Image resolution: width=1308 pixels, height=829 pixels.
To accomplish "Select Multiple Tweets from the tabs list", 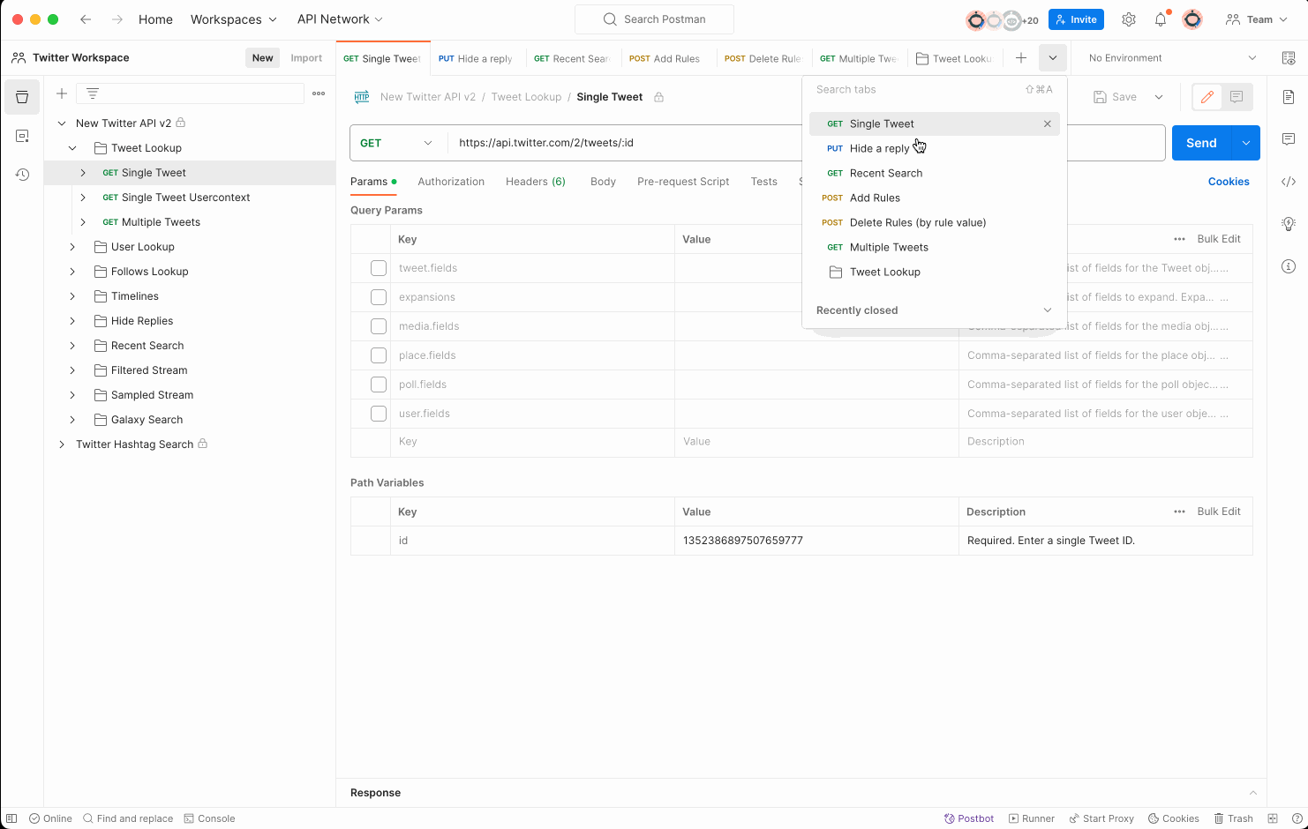I will [x=889, y=247].
